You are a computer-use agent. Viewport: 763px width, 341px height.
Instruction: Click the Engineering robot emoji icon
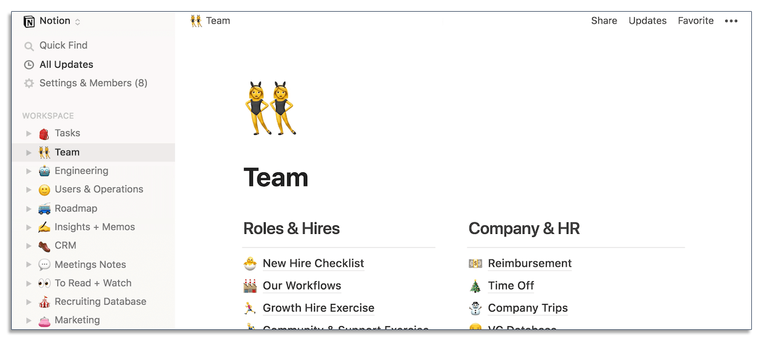click(x=44, y=171)
